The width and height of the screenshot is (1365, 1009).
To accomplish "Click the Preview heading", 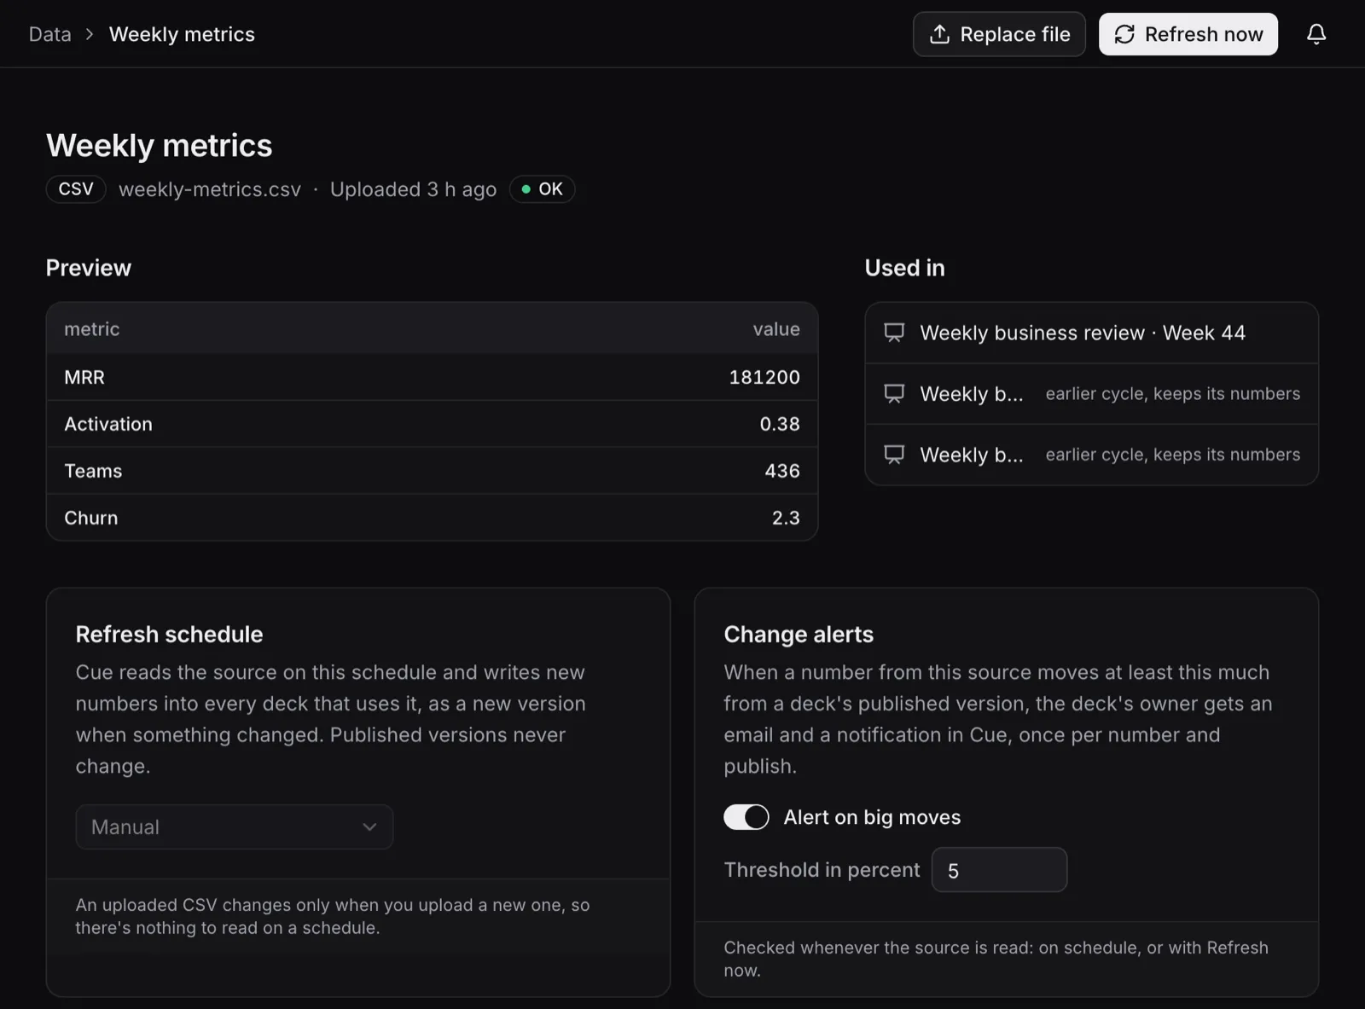I will 89,268.
